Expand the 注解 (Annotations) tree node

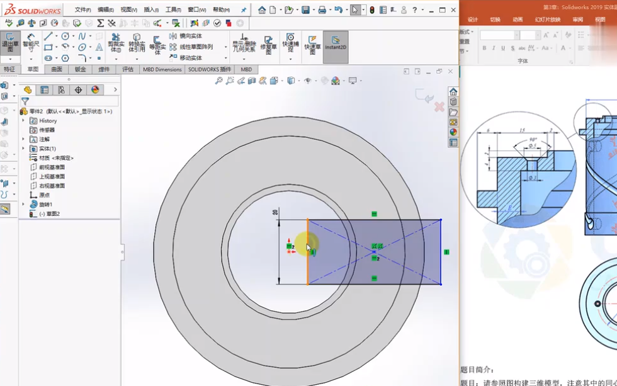(x=23, y=139)
